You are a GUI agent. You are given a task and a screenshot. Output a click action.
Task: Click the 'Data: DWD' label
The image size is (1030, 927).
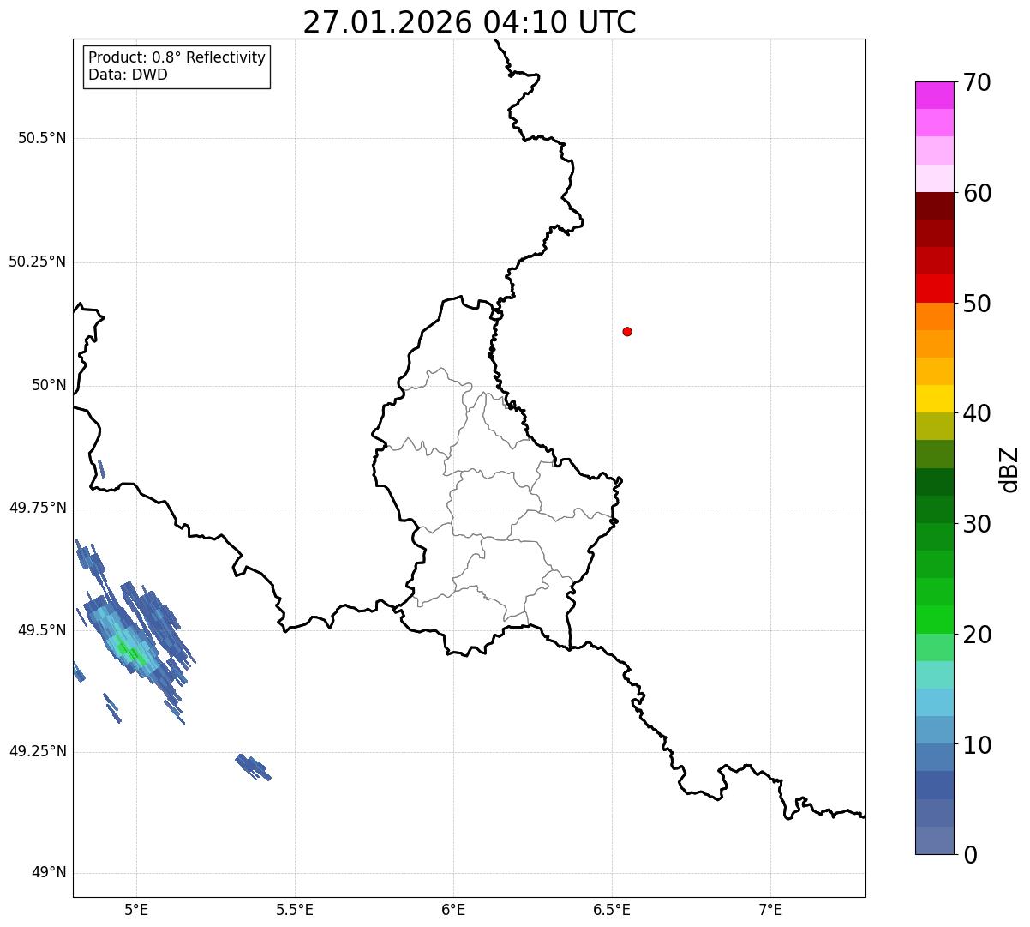point(128,75)
